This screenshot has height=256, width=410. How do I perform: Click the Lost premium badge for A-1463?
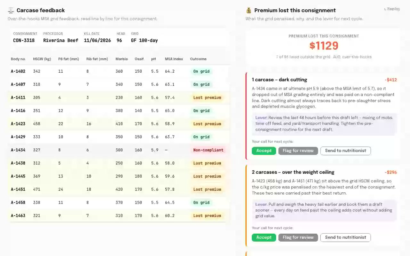point(207,216)
